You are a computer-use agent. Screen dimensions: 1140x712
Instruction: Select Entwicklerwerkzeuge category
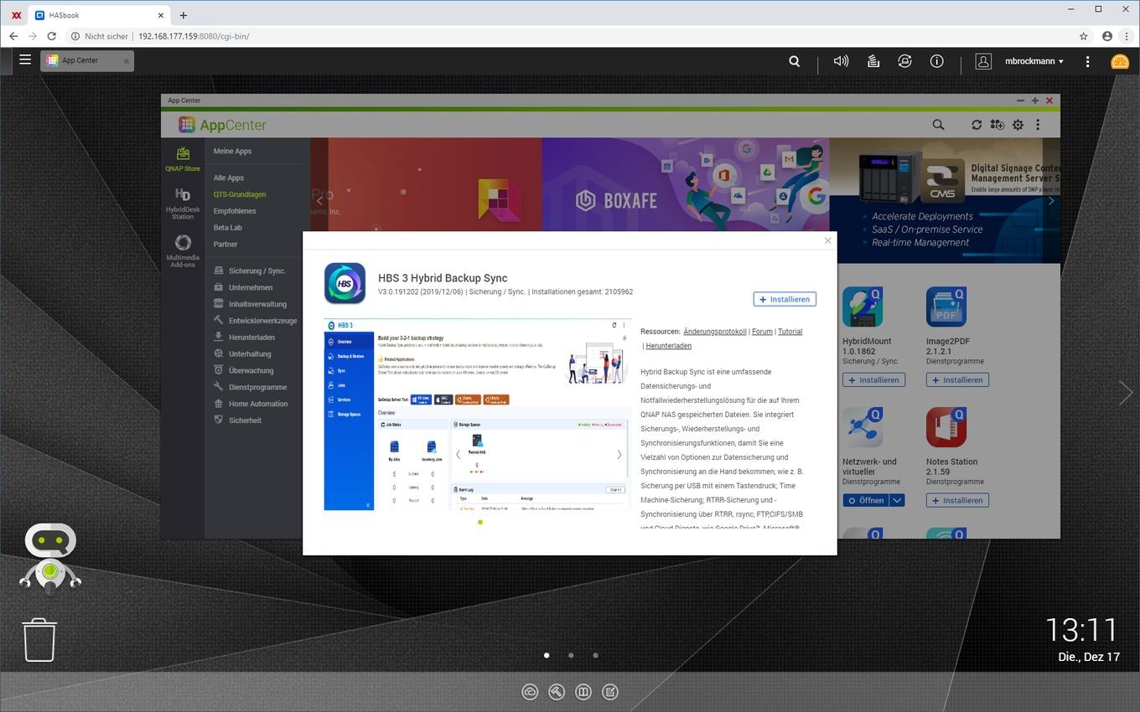pos(256,321)
